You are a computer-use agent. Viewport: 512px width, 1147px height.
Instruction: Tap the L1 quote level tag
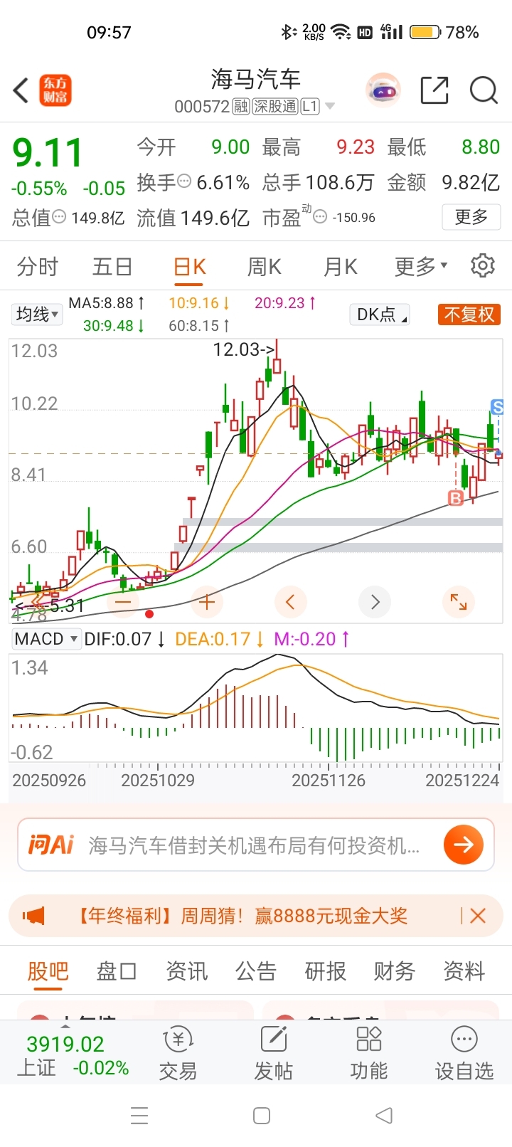click(310, 107)
